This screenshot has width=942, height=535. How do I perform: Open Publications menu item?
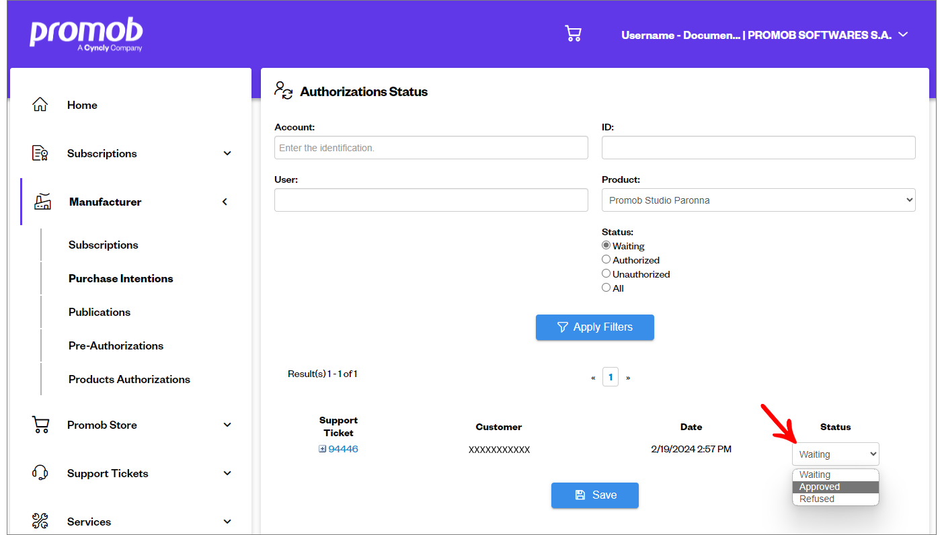(x=100, y=312)
